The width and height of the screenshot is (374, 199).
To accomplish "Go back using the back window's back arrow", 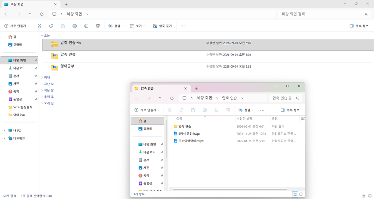I will tap(7, 14).
